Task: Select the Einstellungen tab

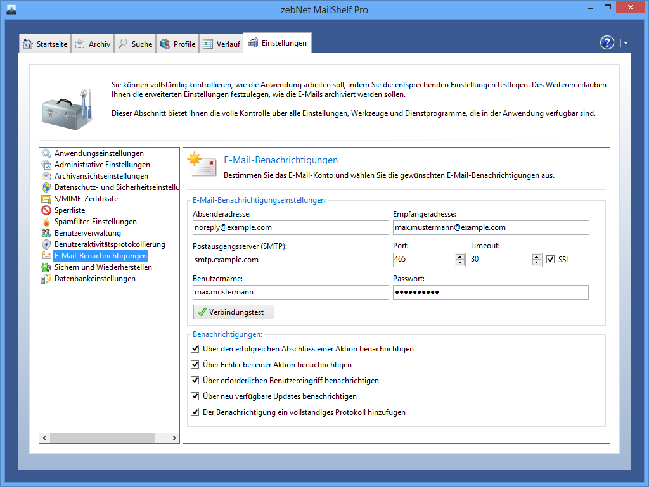Action: pyautogui.click(x=278, y=42)
